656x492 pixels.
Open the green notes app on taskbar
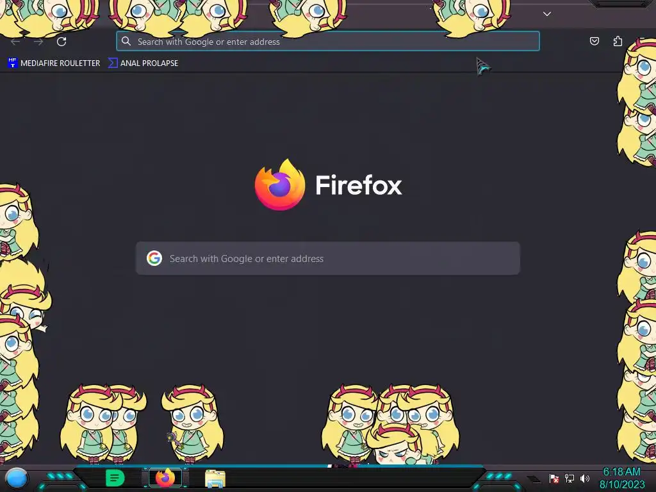[115, 478]
